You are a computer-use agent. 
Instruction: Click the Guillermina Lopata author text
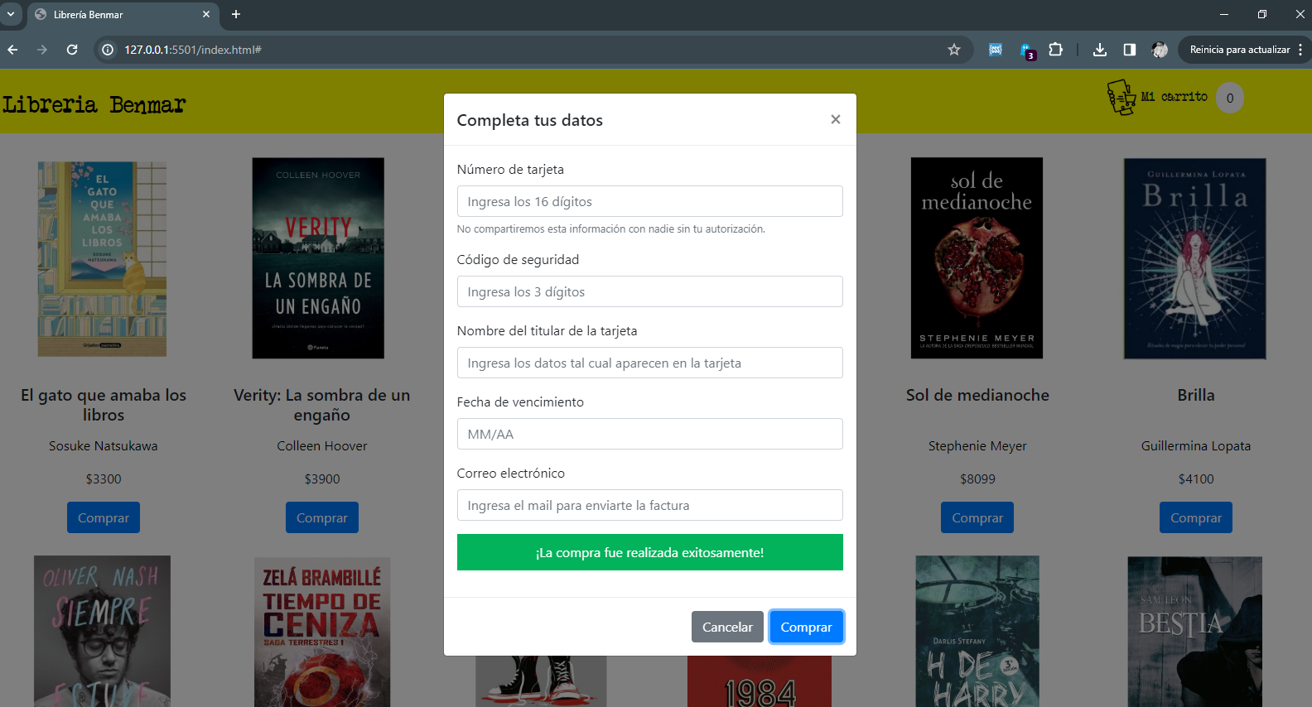pos(1196,445)
